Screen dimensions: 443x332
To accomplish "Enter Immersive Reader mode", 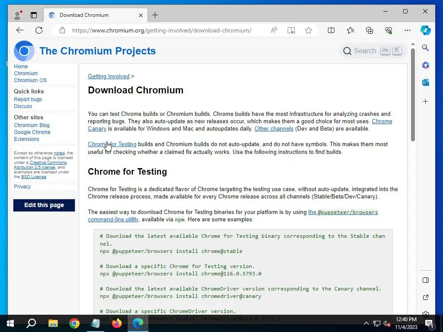I will pyautogui.click(x=291, y=30).
